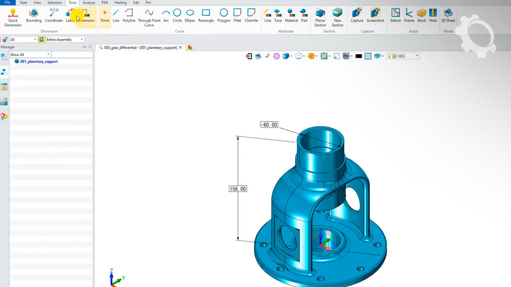Viewport: 511px width, 287px height.
Task: Click the Stock assist icon
Action: [422, 16]
